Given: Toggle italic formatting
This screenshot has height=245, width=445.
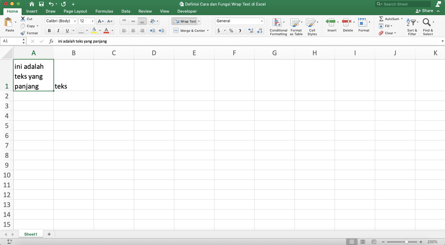Looking at the screenshot, I should (x=58, y=31).
